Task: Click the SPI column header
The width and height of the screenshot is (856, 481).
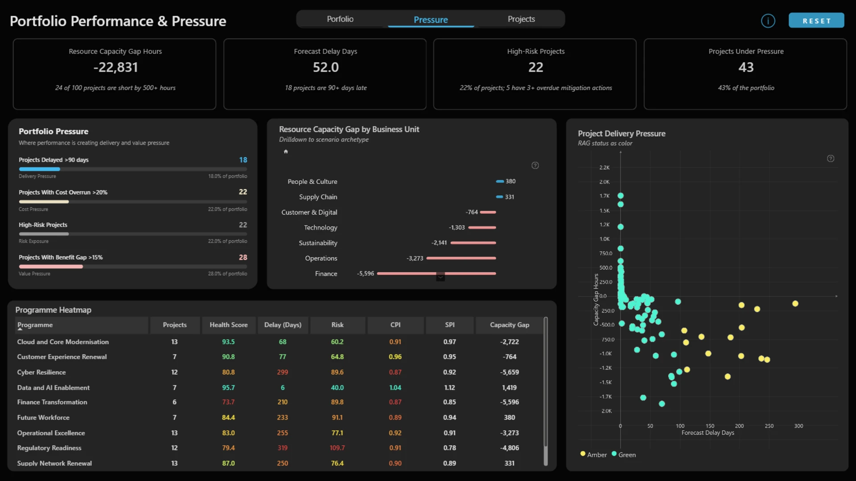Action: (450, 325)
